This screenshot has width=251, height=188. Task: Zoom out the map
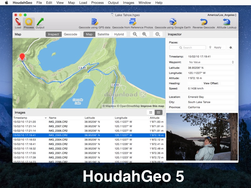coord(135,34)
